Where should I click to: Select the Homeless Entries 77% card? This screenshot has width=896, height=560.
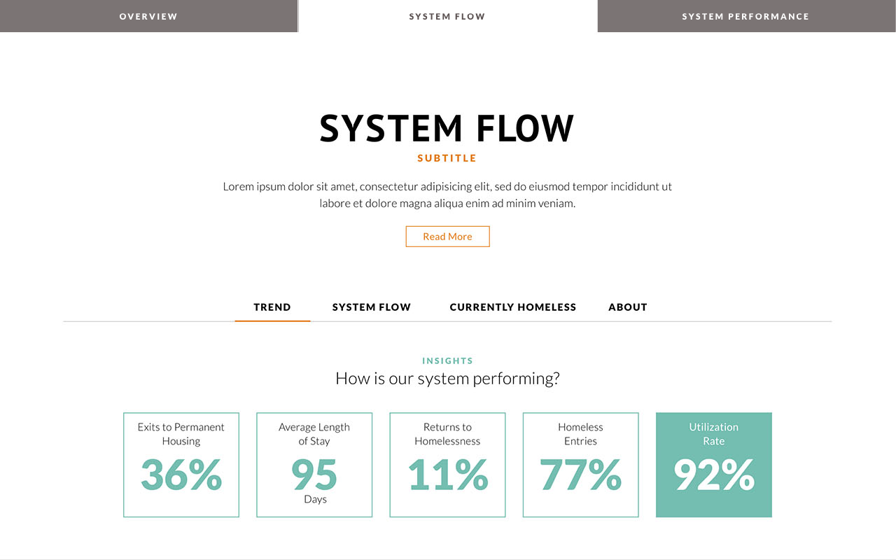[x=580, y=465]
